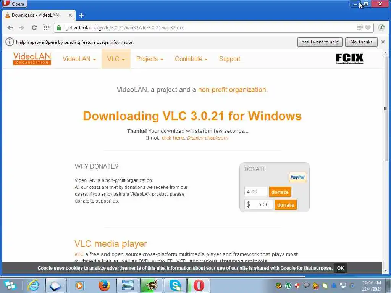Bookmark page with the heart icon
Viewport: 391px width, 293px height.
coord(368,27)
